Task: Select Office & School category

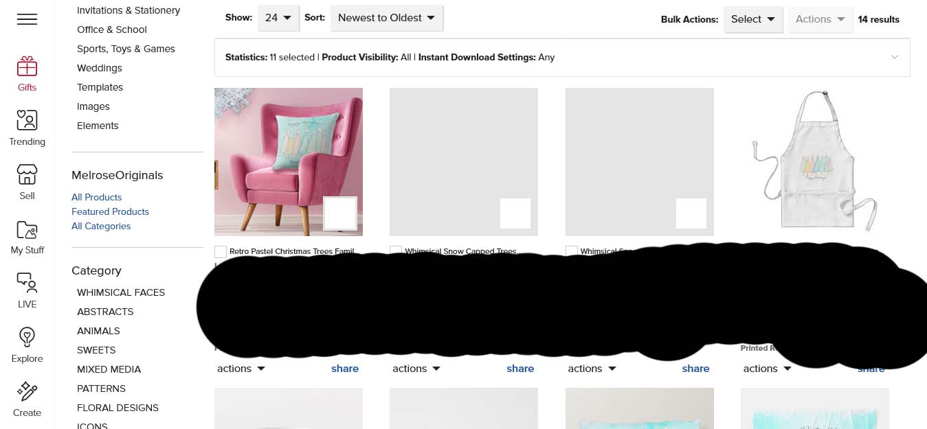Action: (x=112, y=30)
